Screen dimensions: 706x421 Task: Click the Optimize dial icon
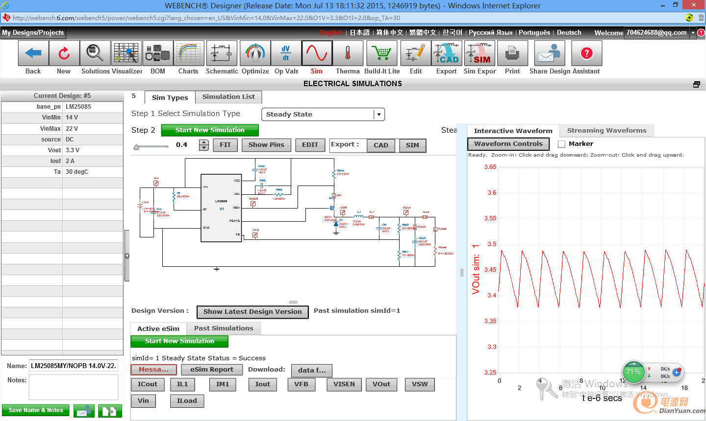coord(255,53)
